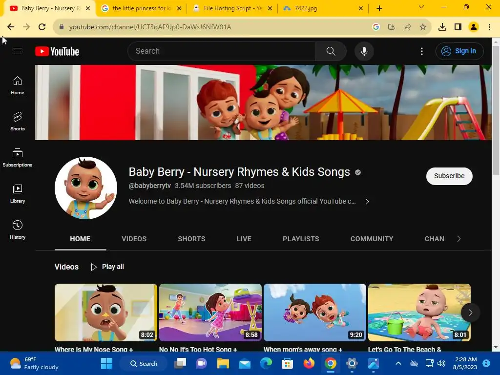Click the install/save page icon in address bar
Viewport: 500px width, 375px height.
click(x=392, y=27)
